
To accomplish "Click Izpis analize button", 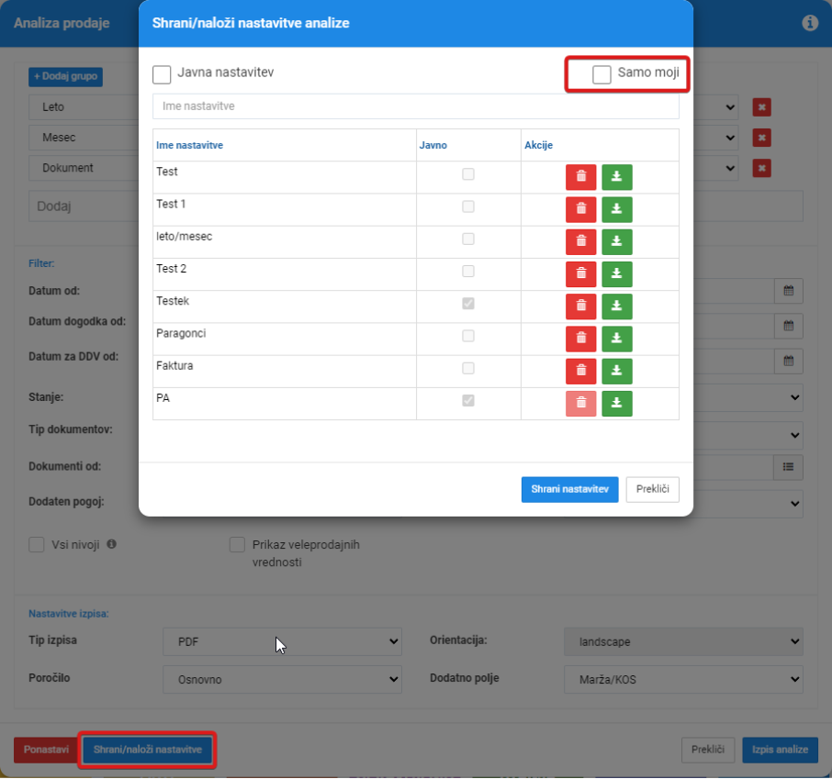I will point(780,750).
